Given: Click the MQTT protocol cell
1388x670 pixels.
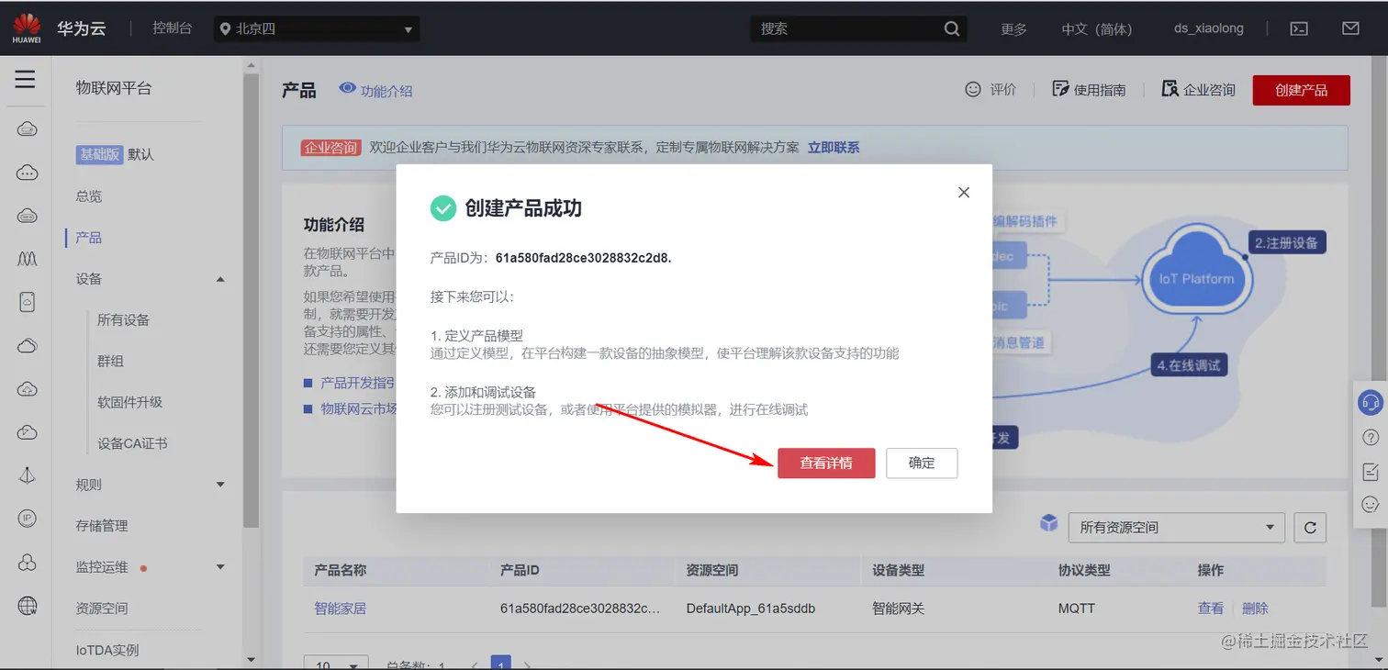Looking at the screenshot, I should click(x=1077, y=609).
